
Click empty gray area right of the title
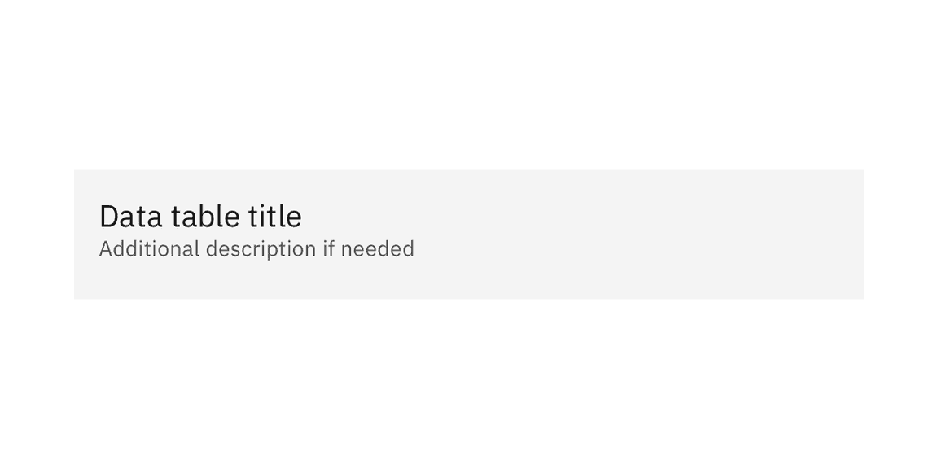pyautogui.click(x=570, y=217)
